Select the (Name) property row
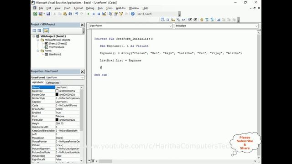292x164 pixels. 56,87
